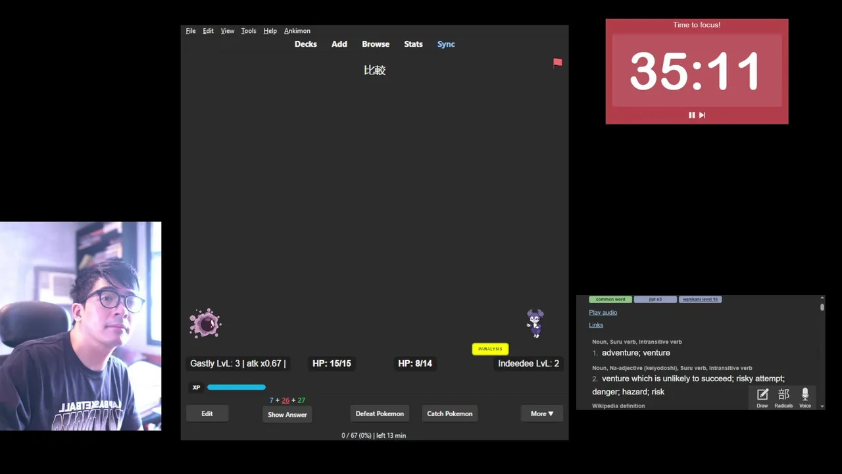
Task: Click Catch Pokemon button
Action: point(450,413)
